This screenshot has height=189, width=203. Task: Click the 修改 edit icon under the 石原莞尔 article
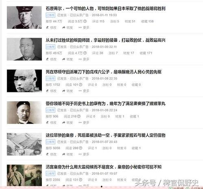47,28
